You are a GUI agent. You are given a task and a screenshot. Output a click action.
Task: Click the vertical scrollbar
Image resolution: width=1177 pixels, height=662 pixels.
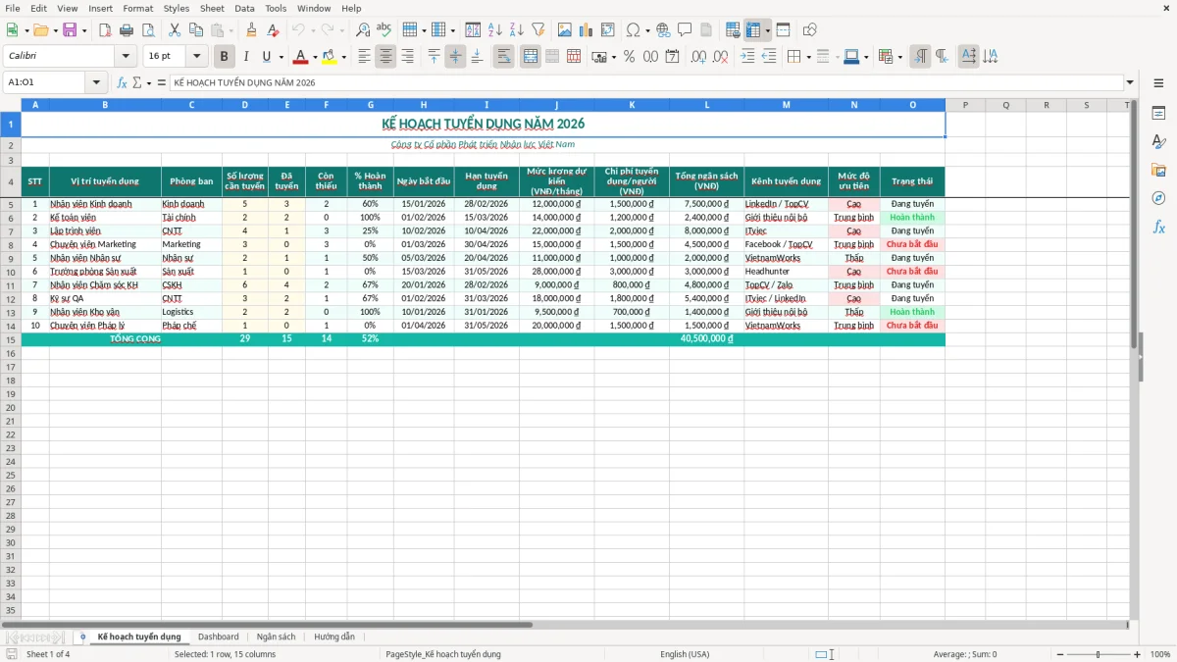click(1136, 358)
